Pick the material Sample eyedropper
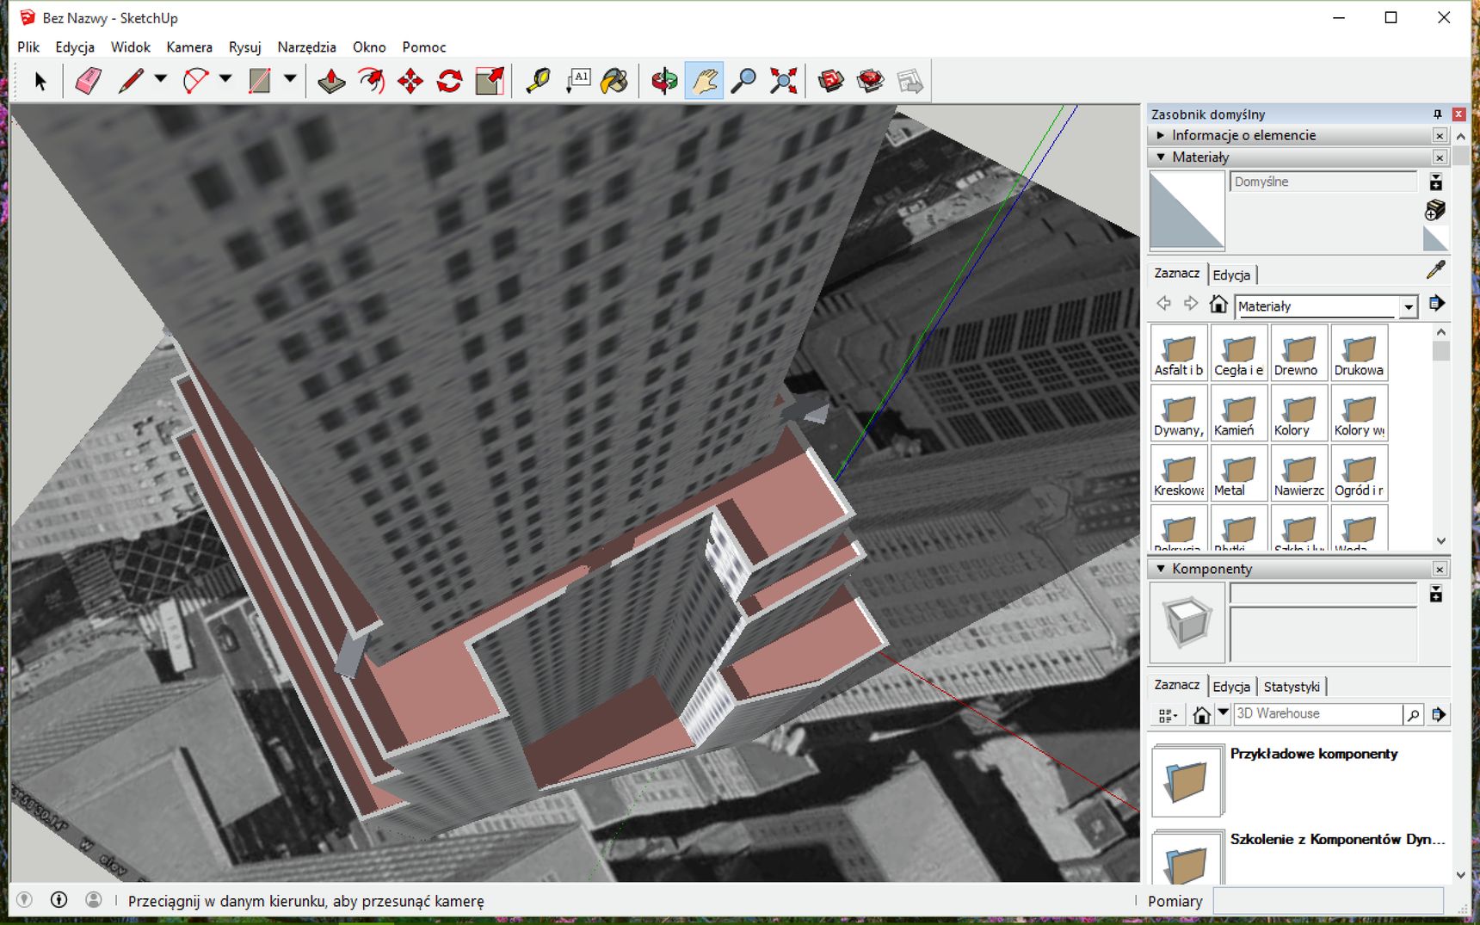Viewport: 1480px width, 925px height. (x=1435, y=270)
